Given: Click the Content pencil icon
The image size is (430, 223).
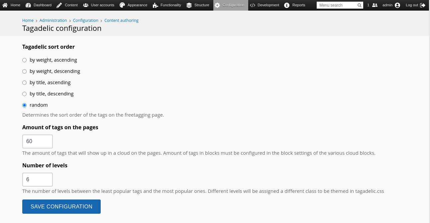Looking at the screenshot, I should point(59,5).
